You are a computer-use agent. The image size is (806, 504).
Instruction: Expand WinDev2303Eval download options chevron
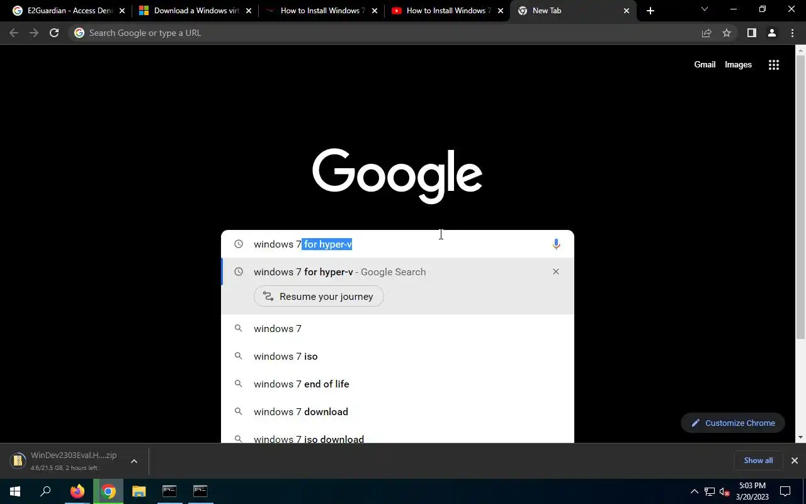[x=133, y=461]
